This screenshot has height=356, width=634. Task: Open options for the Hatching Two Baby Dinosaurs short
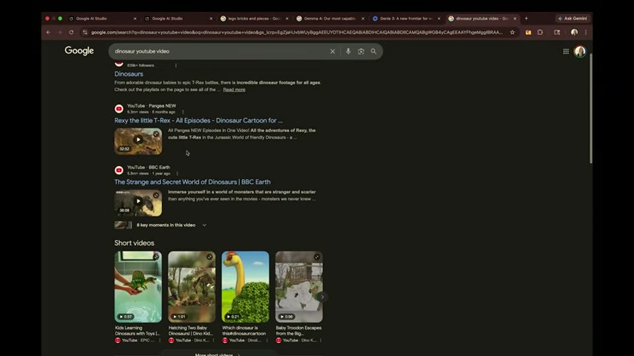pyautogui.click(x=213, y=340)
